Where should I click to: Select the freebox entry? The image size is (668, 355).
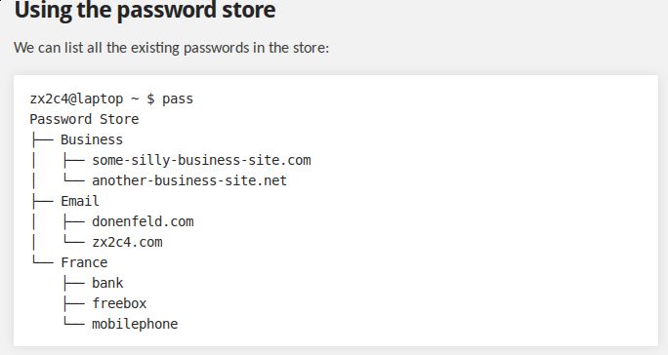pos(119,303)
